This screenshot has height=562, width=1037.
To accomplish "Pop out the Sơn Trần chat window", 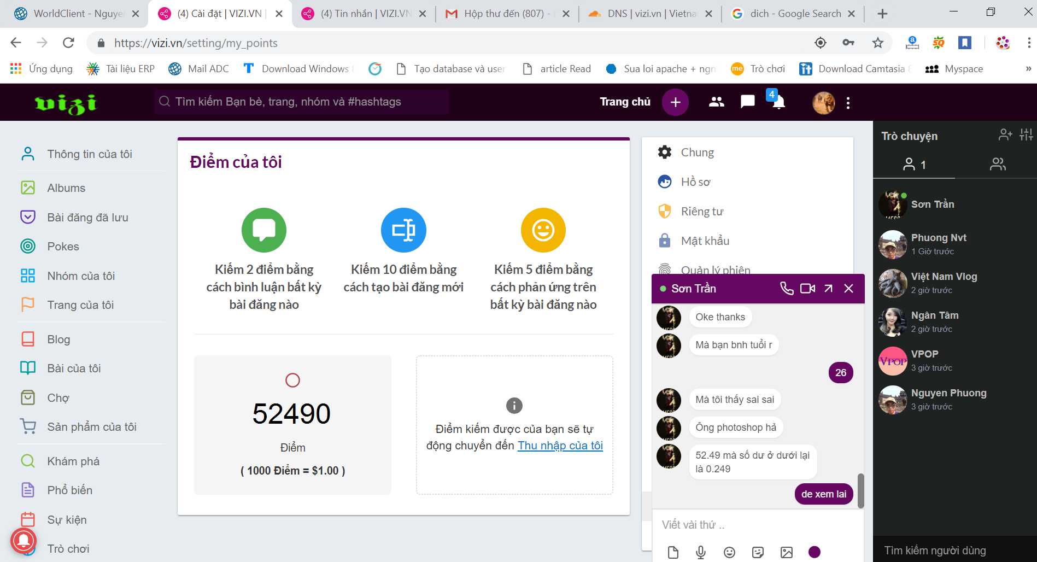I will [828, 288].
